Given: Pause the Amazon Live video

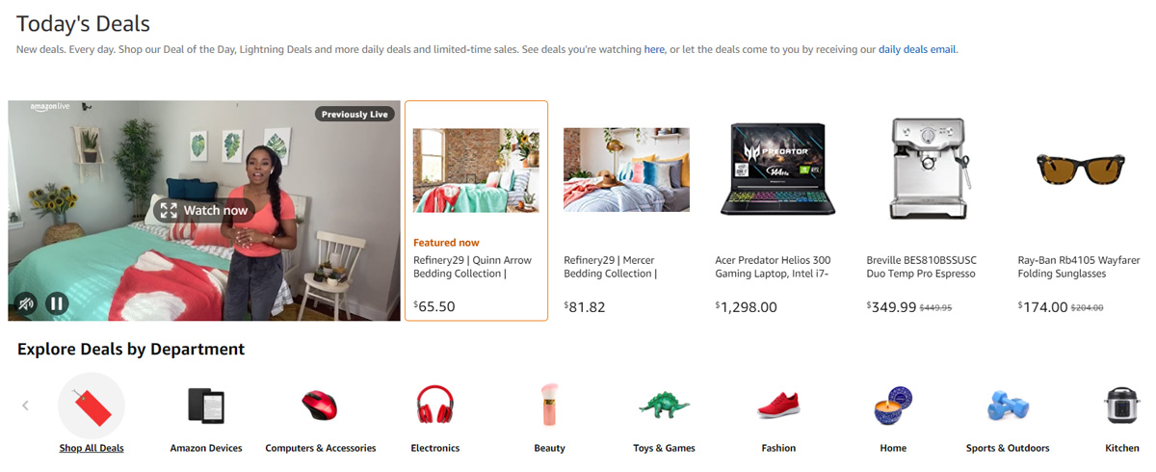Looking at the screenshot, I should pos(57,304).
